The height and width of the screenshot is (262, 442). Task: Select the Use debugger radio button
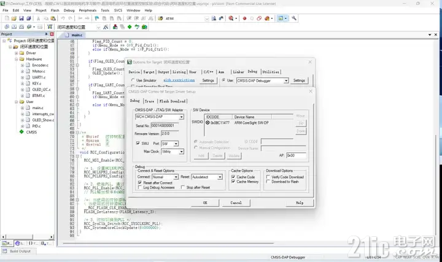(x=223, y=80)
